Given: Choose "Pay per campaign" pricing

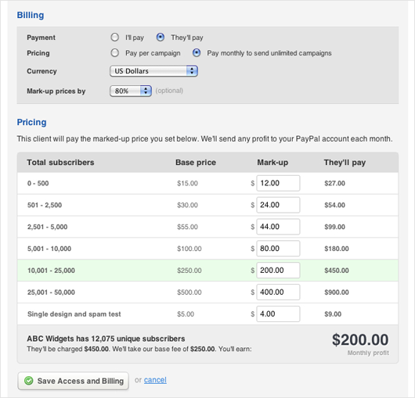Looking at the screenshot, I should coord(114,53).
